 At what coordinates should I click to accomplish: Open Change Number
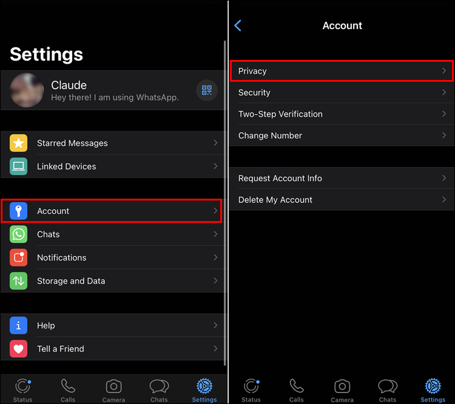[342, 135]
